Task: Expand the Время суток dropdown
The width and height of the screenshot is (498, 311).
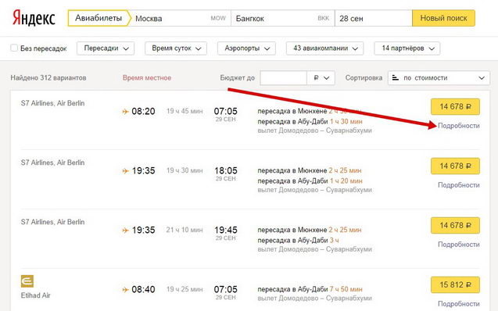Action: (176, 48)
